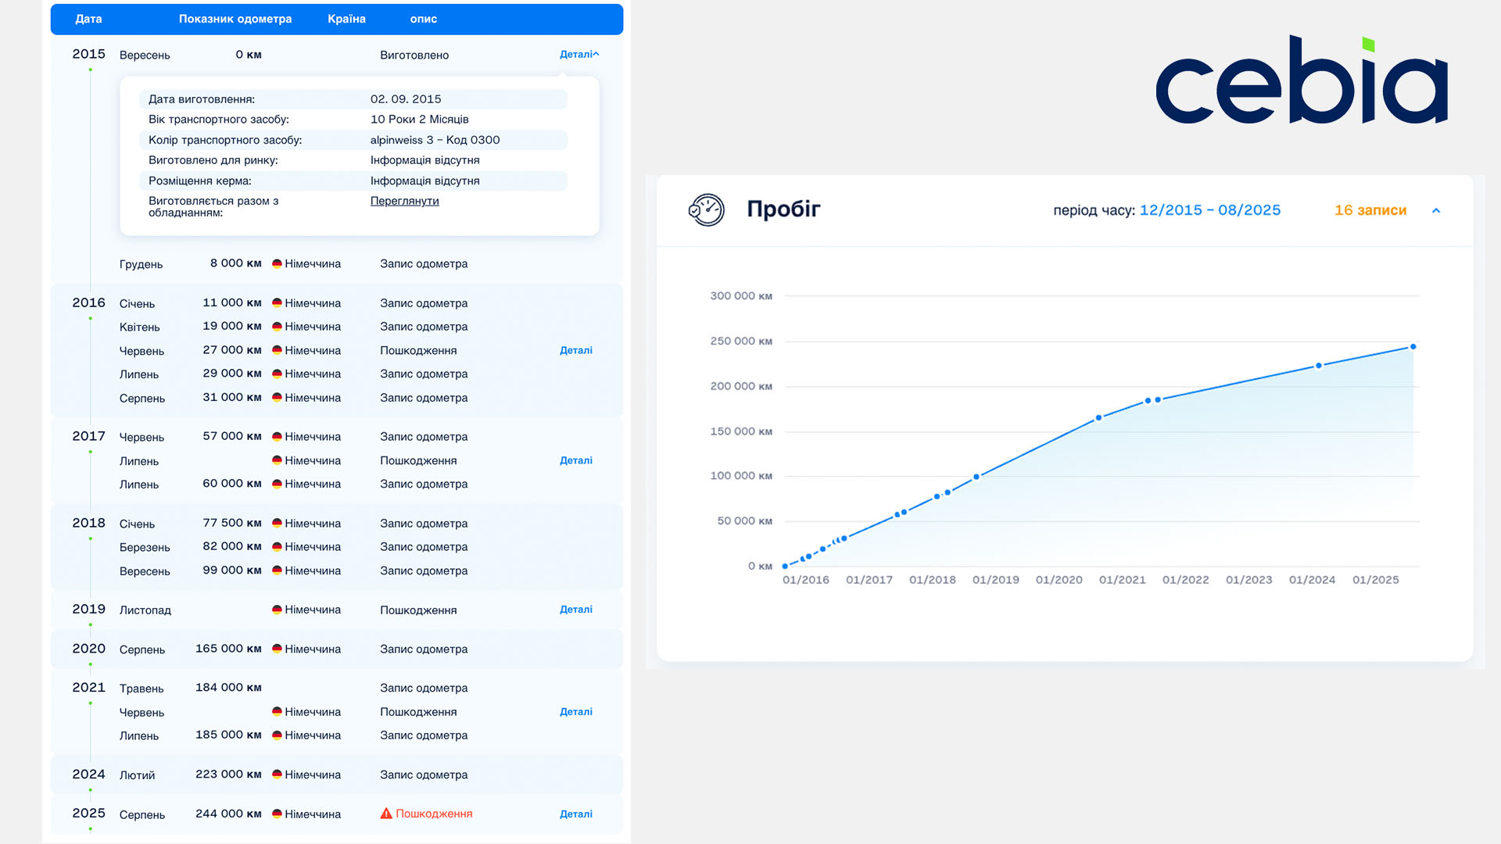Click German flag in January 2016 row
This screenshot has height=844, width=1501.
pyautogui.click(x=277, y=303)
